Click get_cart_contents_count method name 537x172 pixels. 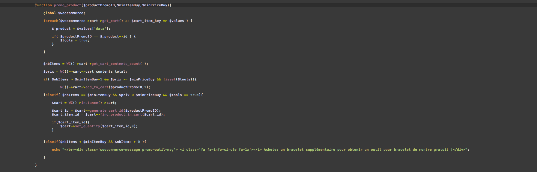tap(116, 64)
